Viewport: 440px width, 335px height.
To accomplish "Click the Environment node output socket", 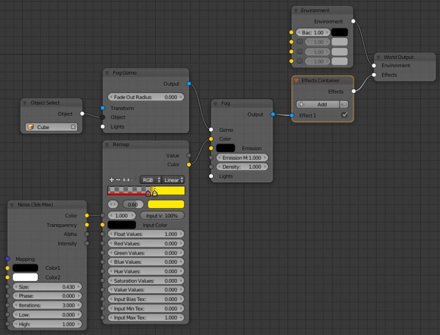I will 353,21.
